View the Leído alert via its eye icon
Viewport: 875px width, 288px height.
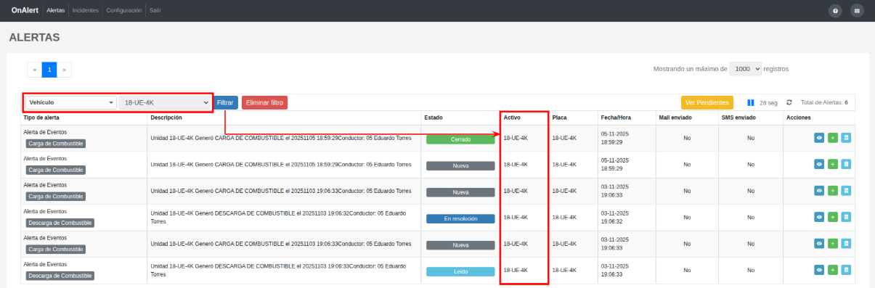(819, 270)
